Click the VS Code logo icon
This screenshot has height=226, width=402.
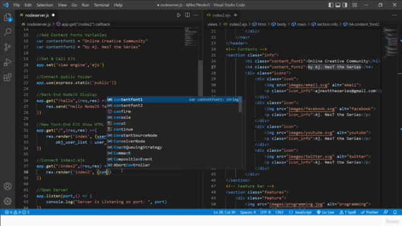6,5
